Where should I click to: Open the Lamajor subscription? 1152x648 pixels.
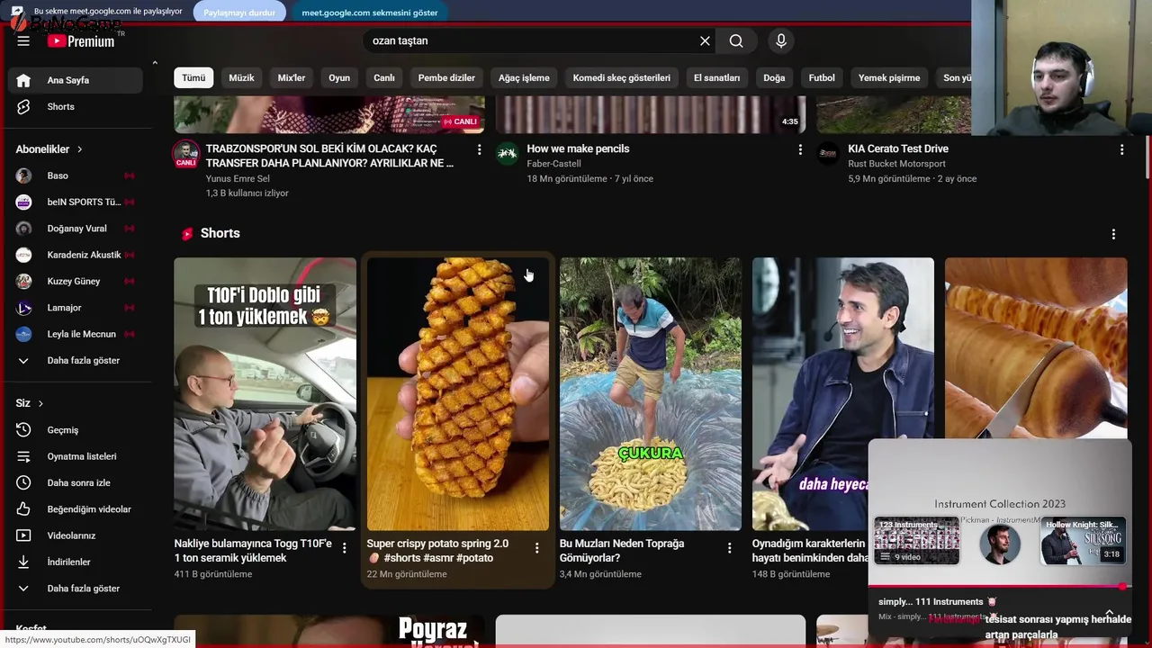coord(76,308)
